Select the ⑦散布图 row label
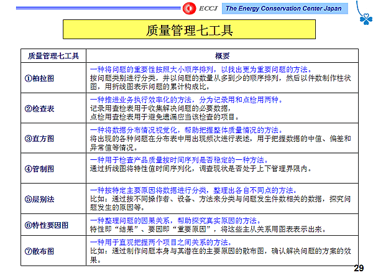The image size is (373, 280). 39,251
